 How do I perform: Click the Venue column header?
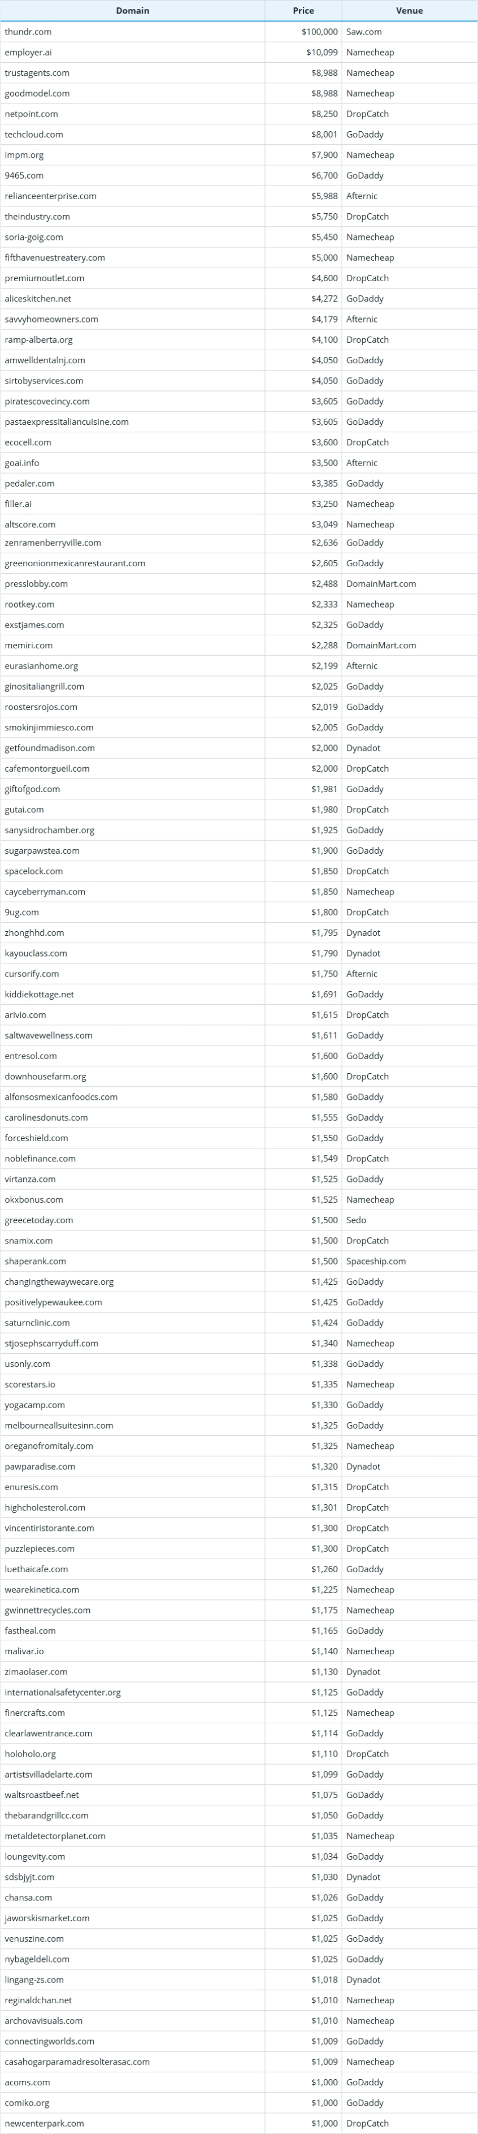410,11
